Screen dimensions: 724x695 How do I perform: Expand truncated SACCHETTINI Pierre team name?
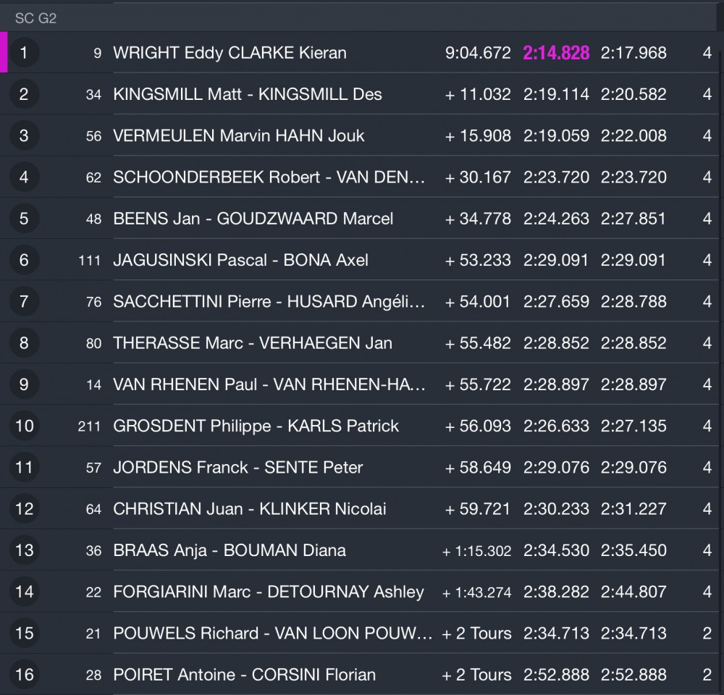(x=269, y=302)
